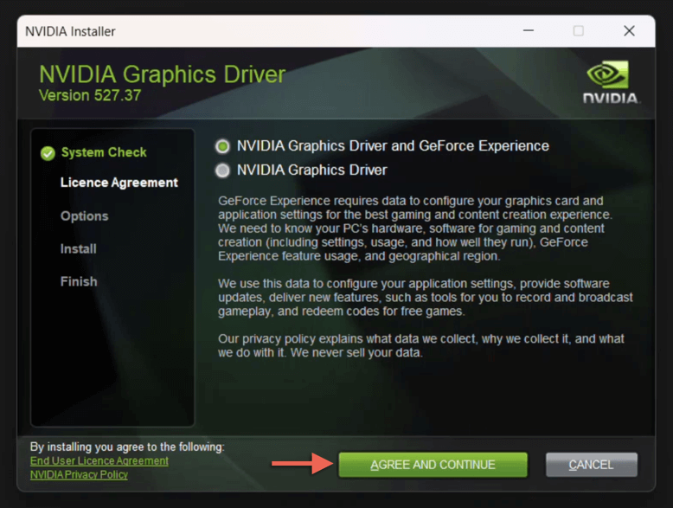The height and width of the screenshot is (508, 673).
Task: Click the 'By installing you agree' text
Action: 127,447
